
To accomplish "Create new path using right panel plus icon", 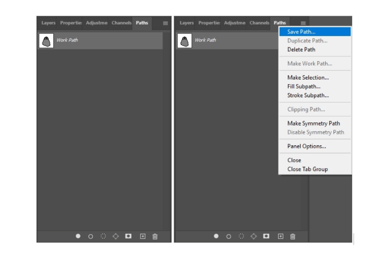I will [280, 236].
